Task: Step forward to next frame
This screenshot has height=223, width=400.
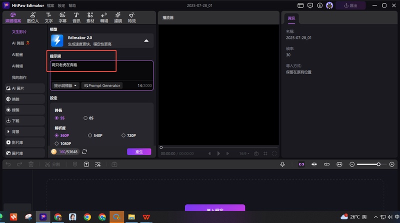Action: coord(227,153)
